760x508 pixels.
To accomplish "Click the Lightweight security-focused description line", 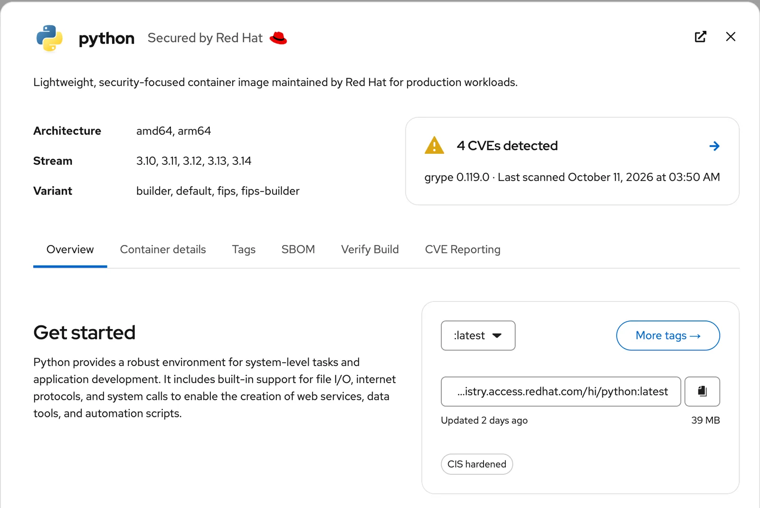I will coord(275,82).
